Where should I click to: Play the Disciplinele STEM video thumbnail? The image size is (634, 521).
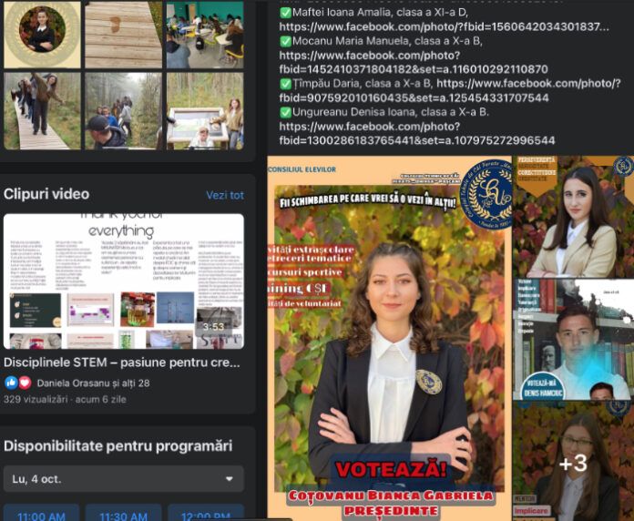tap(124, 281)
